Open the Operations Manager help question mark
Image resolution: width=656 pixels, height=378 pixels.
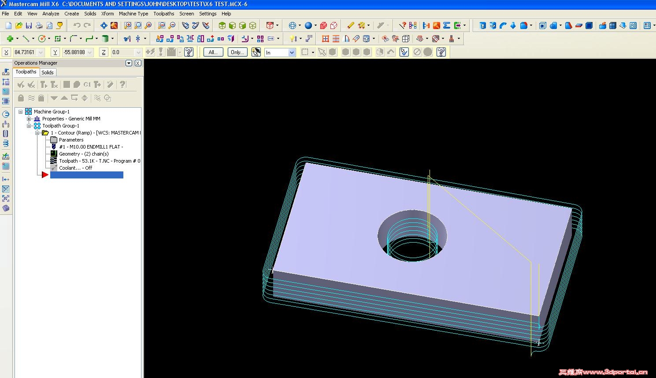click(x=123, y=84)
